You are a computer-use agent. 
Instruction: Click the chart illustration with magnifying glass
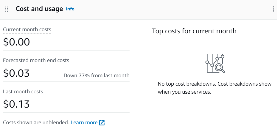coord(215,63)
